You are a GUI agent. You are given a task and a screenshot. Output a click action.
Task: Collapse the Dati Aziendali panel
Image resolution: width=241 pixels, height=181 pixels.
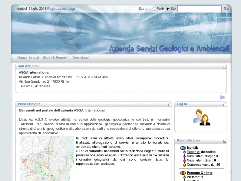224,67
